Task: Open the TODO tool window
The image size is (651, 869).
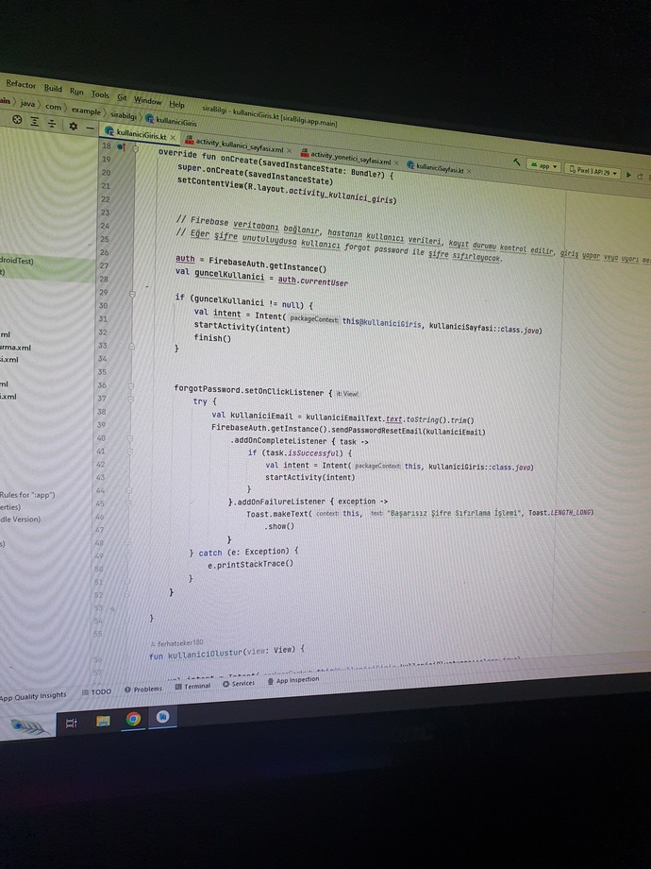Action: [x=96, y=691]
